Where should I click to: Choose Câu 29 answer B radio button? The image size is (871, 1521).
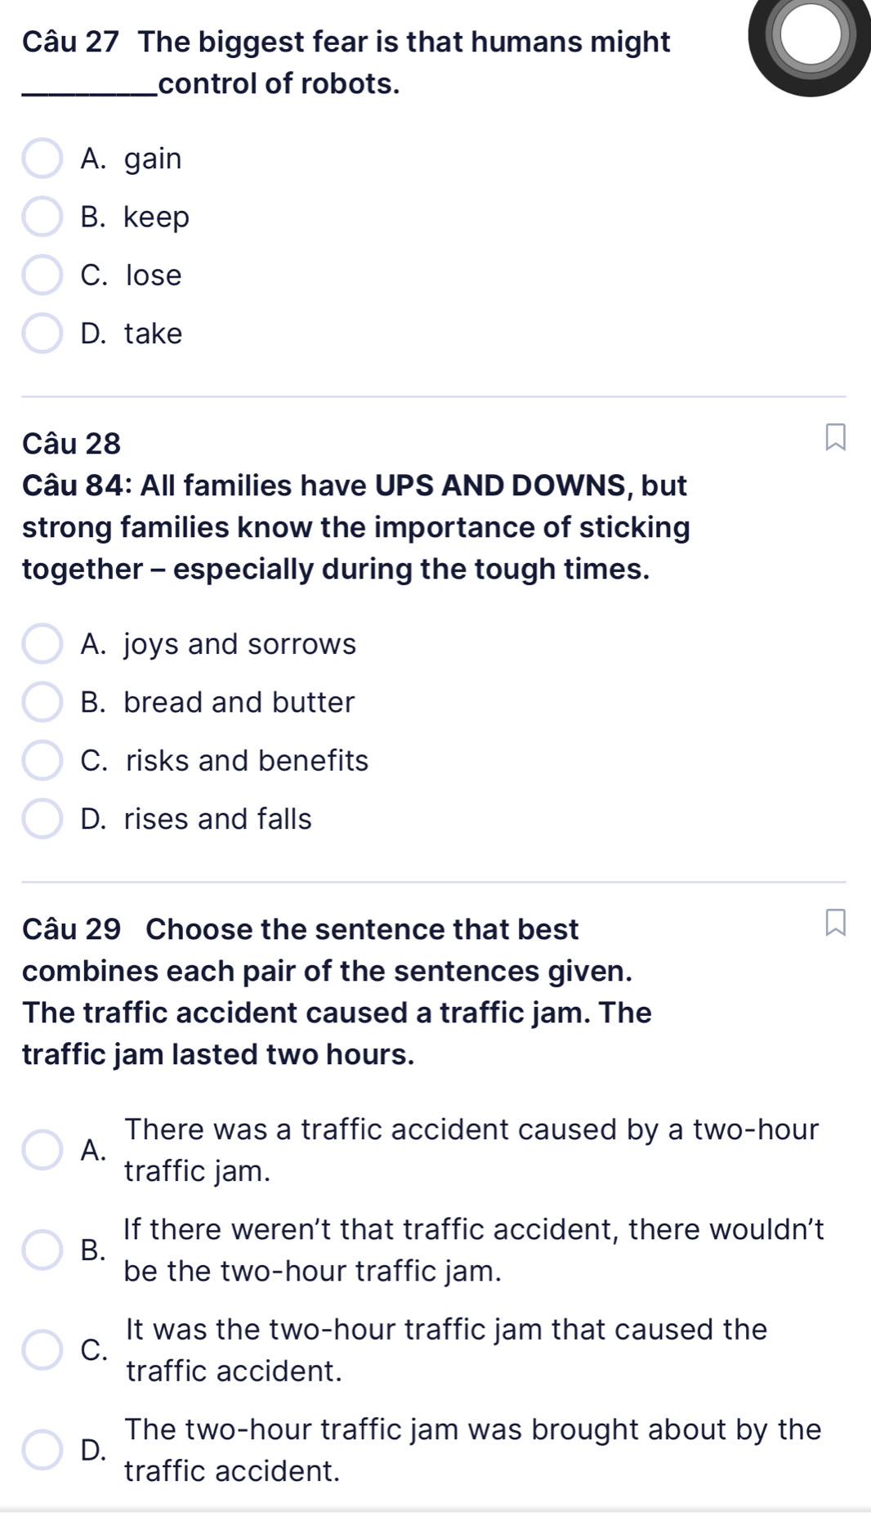42,1250
